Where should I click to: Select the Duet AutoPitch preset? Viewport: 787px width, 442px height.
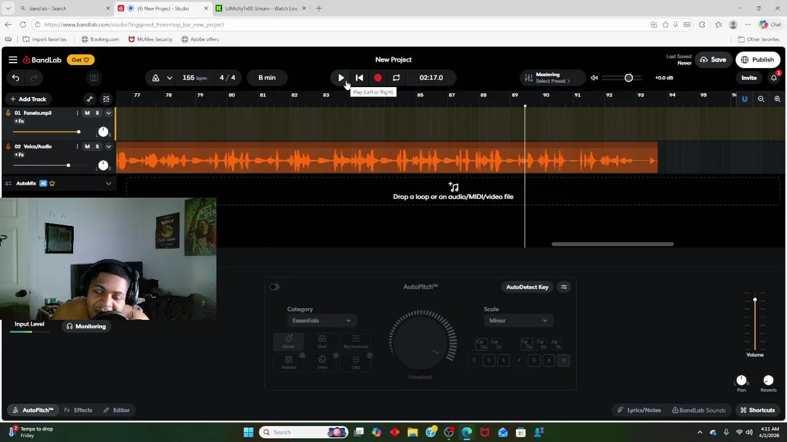click(322, 342)
